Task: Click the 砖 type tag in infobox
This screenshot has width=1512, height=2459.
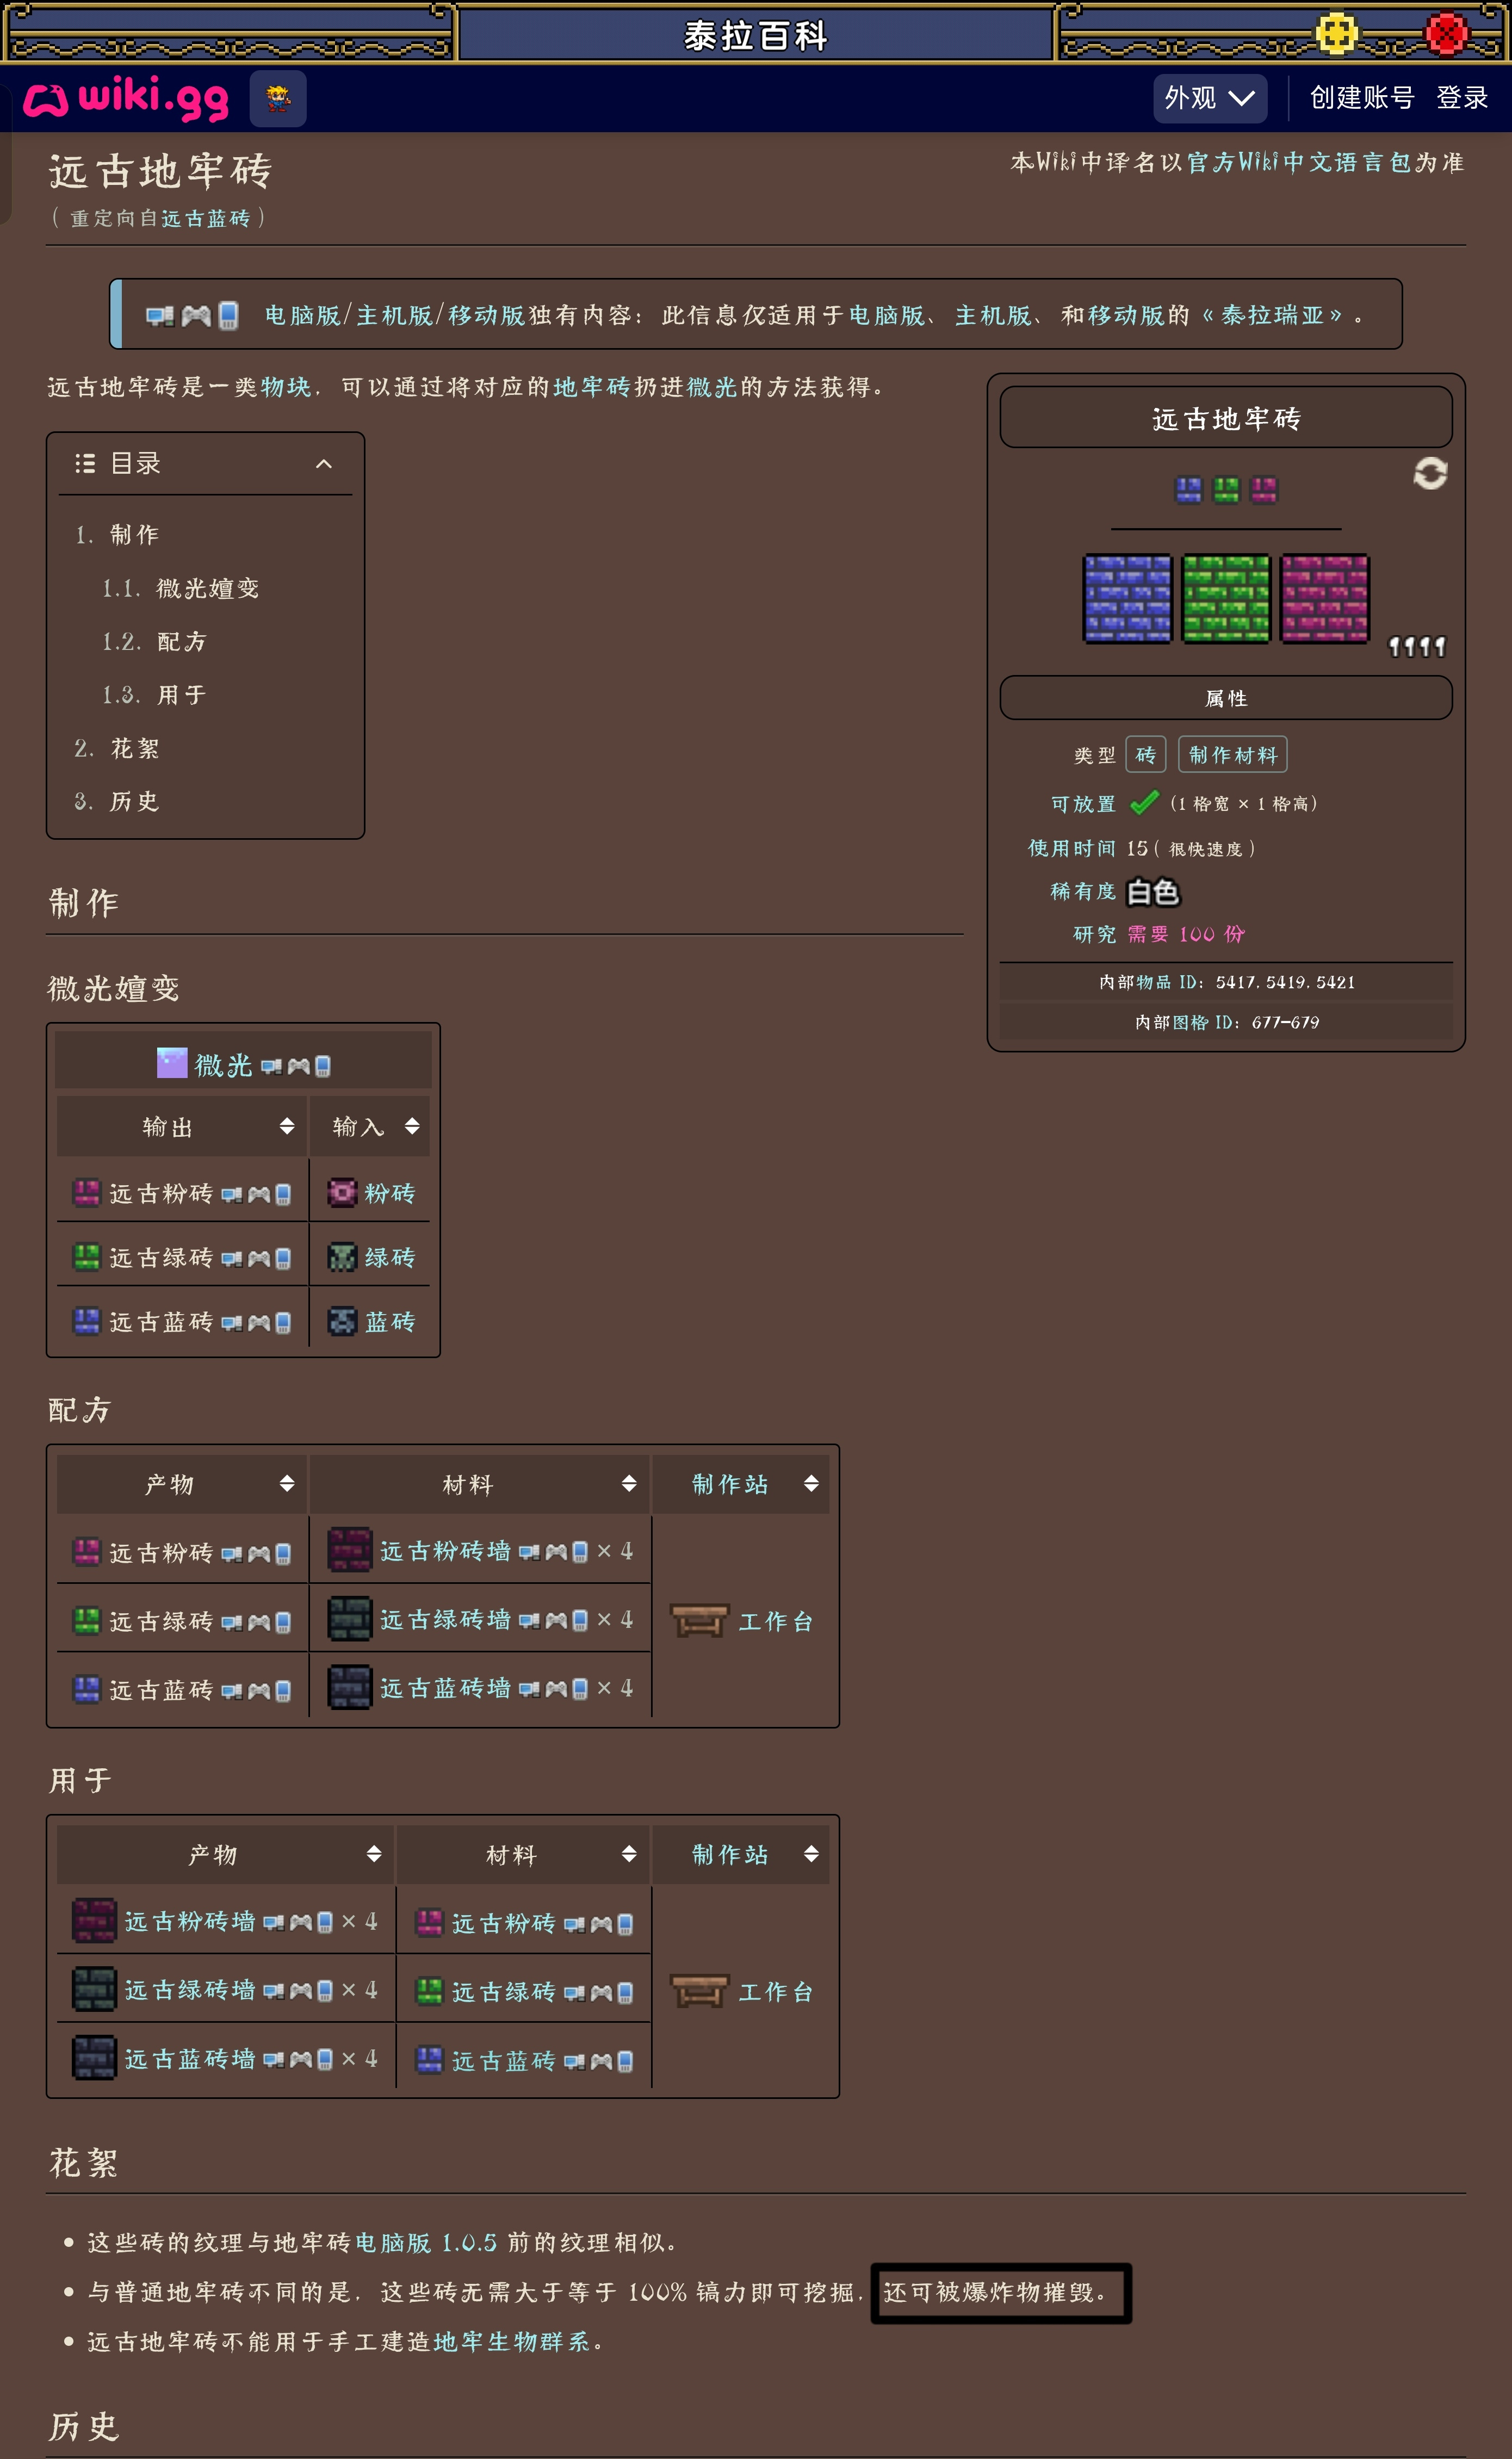Action: pyautogui.click(x=1146, y=755)
